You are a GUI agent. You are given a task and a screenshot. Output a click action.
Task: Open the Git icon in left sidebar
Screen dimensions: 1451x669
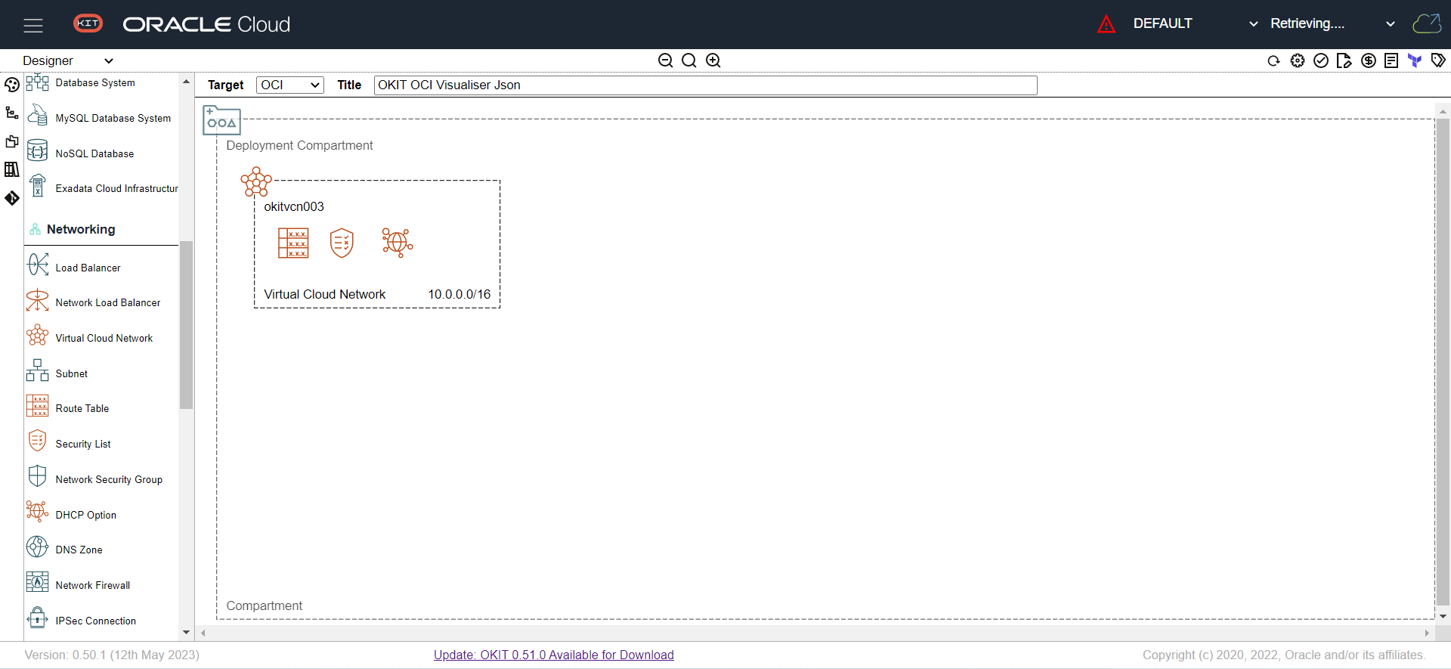point(12,198)
